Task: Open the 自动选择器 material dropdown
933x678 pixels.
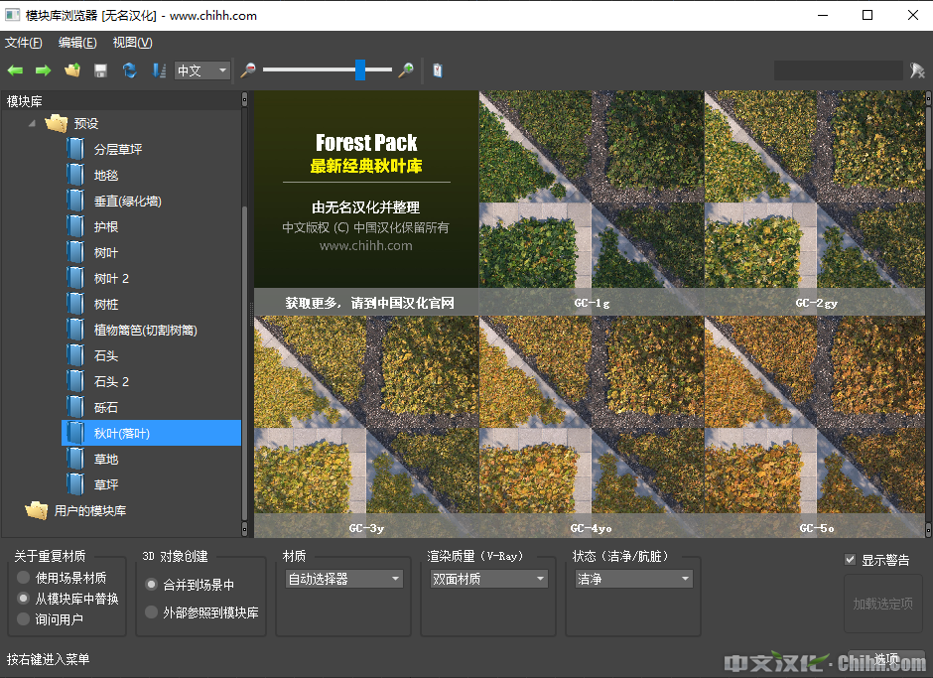Action: click(x=343, y=579)
